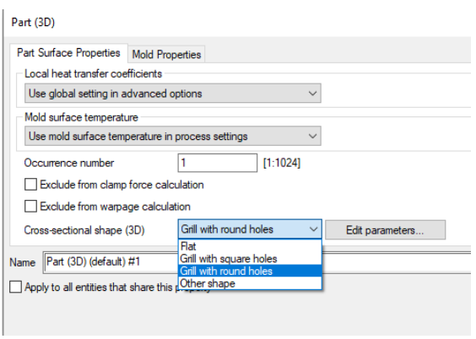Open the Local heat transfer coefficients dropdown
This screenshot has width=476, height=339.
173,94
